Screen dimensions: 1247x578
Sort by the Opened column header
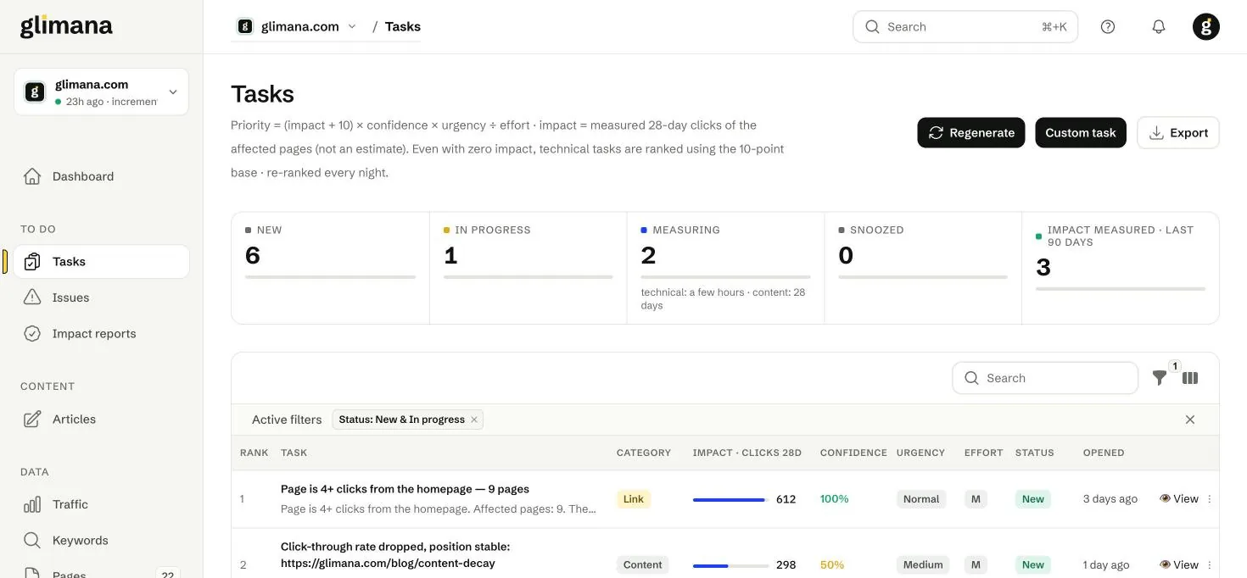tap(1104, 453)
